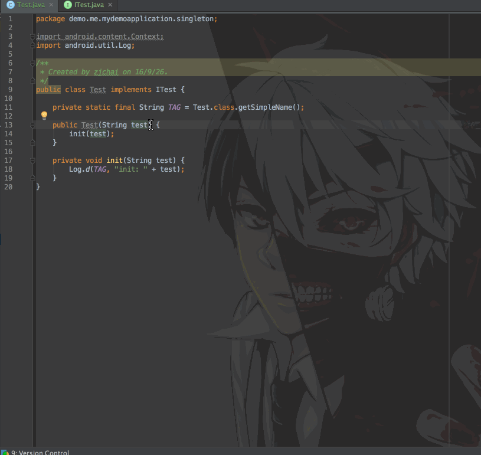Image resolution: width=481 pixels, height=455 pixels.
Task: Click the 'implements' keyword on line 9
Action: (131, 90)
